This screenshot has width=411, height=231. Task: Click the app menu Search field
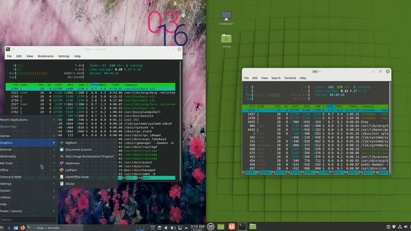click(x=28, y=219)
